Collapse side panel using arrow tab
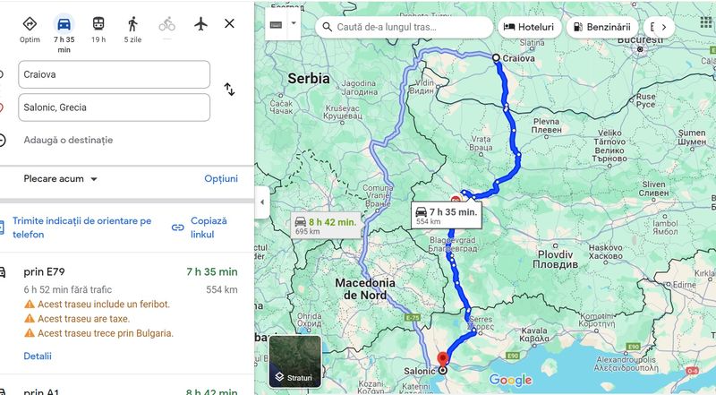The image size is (716, 395). 262,202
